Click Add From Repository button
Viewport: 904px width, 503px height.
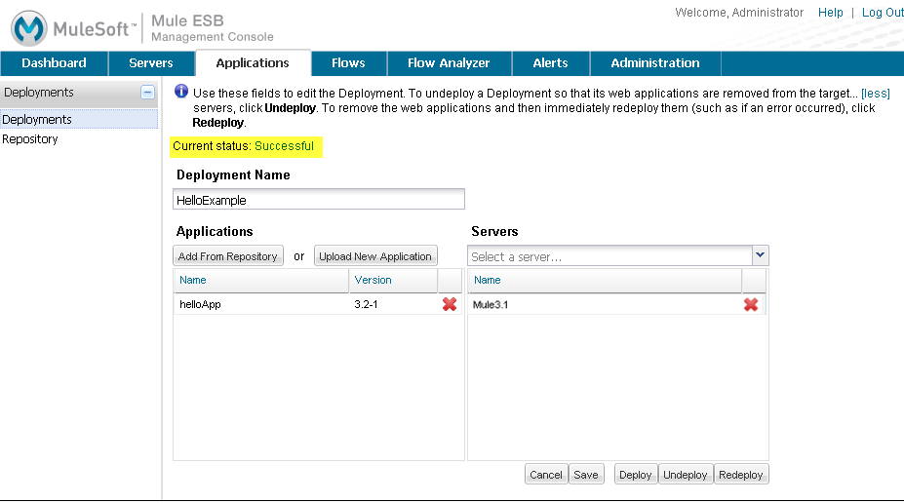coord(228,256)
